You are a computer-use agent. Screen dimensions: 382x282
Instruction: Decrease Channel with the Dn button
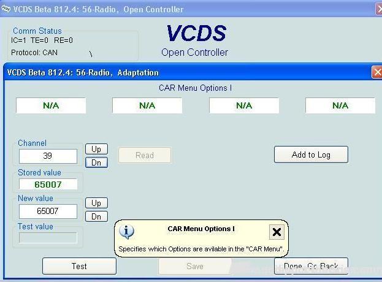tap(96, 162)
